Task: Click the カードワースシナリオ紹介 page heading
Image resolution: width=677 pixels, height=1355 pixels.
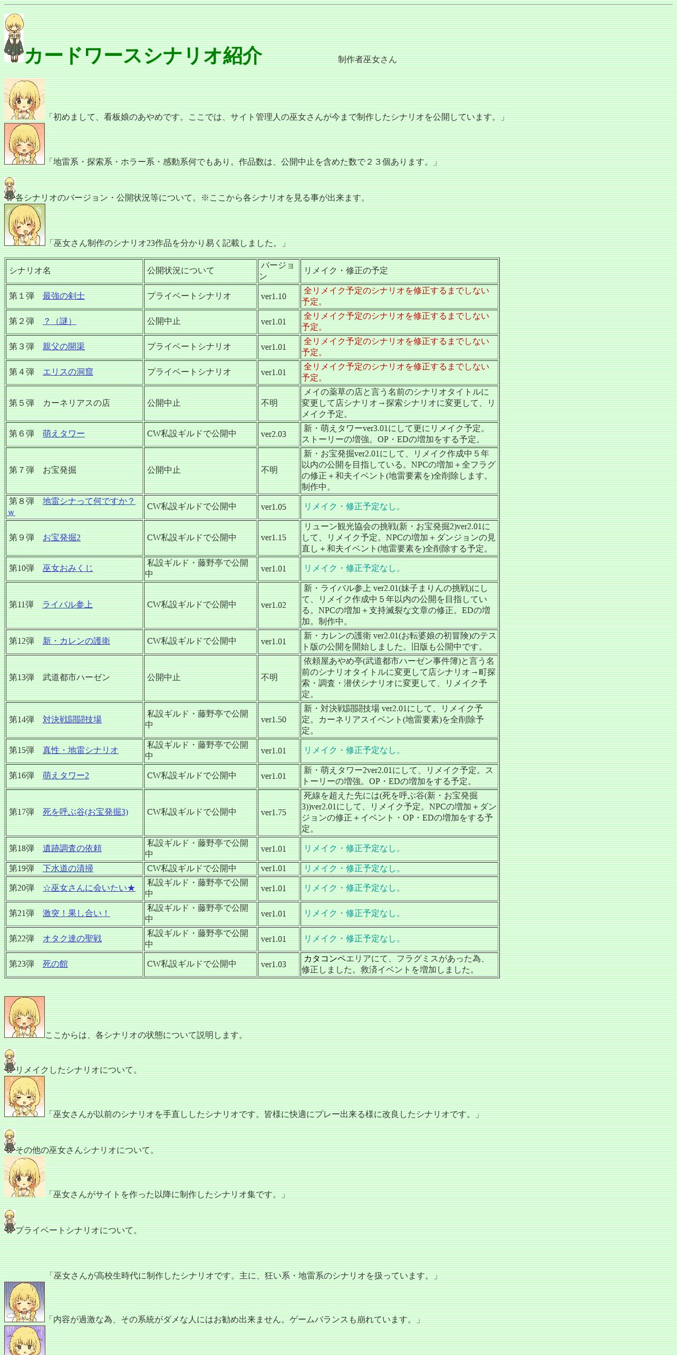Action: [x=143, y=56]
